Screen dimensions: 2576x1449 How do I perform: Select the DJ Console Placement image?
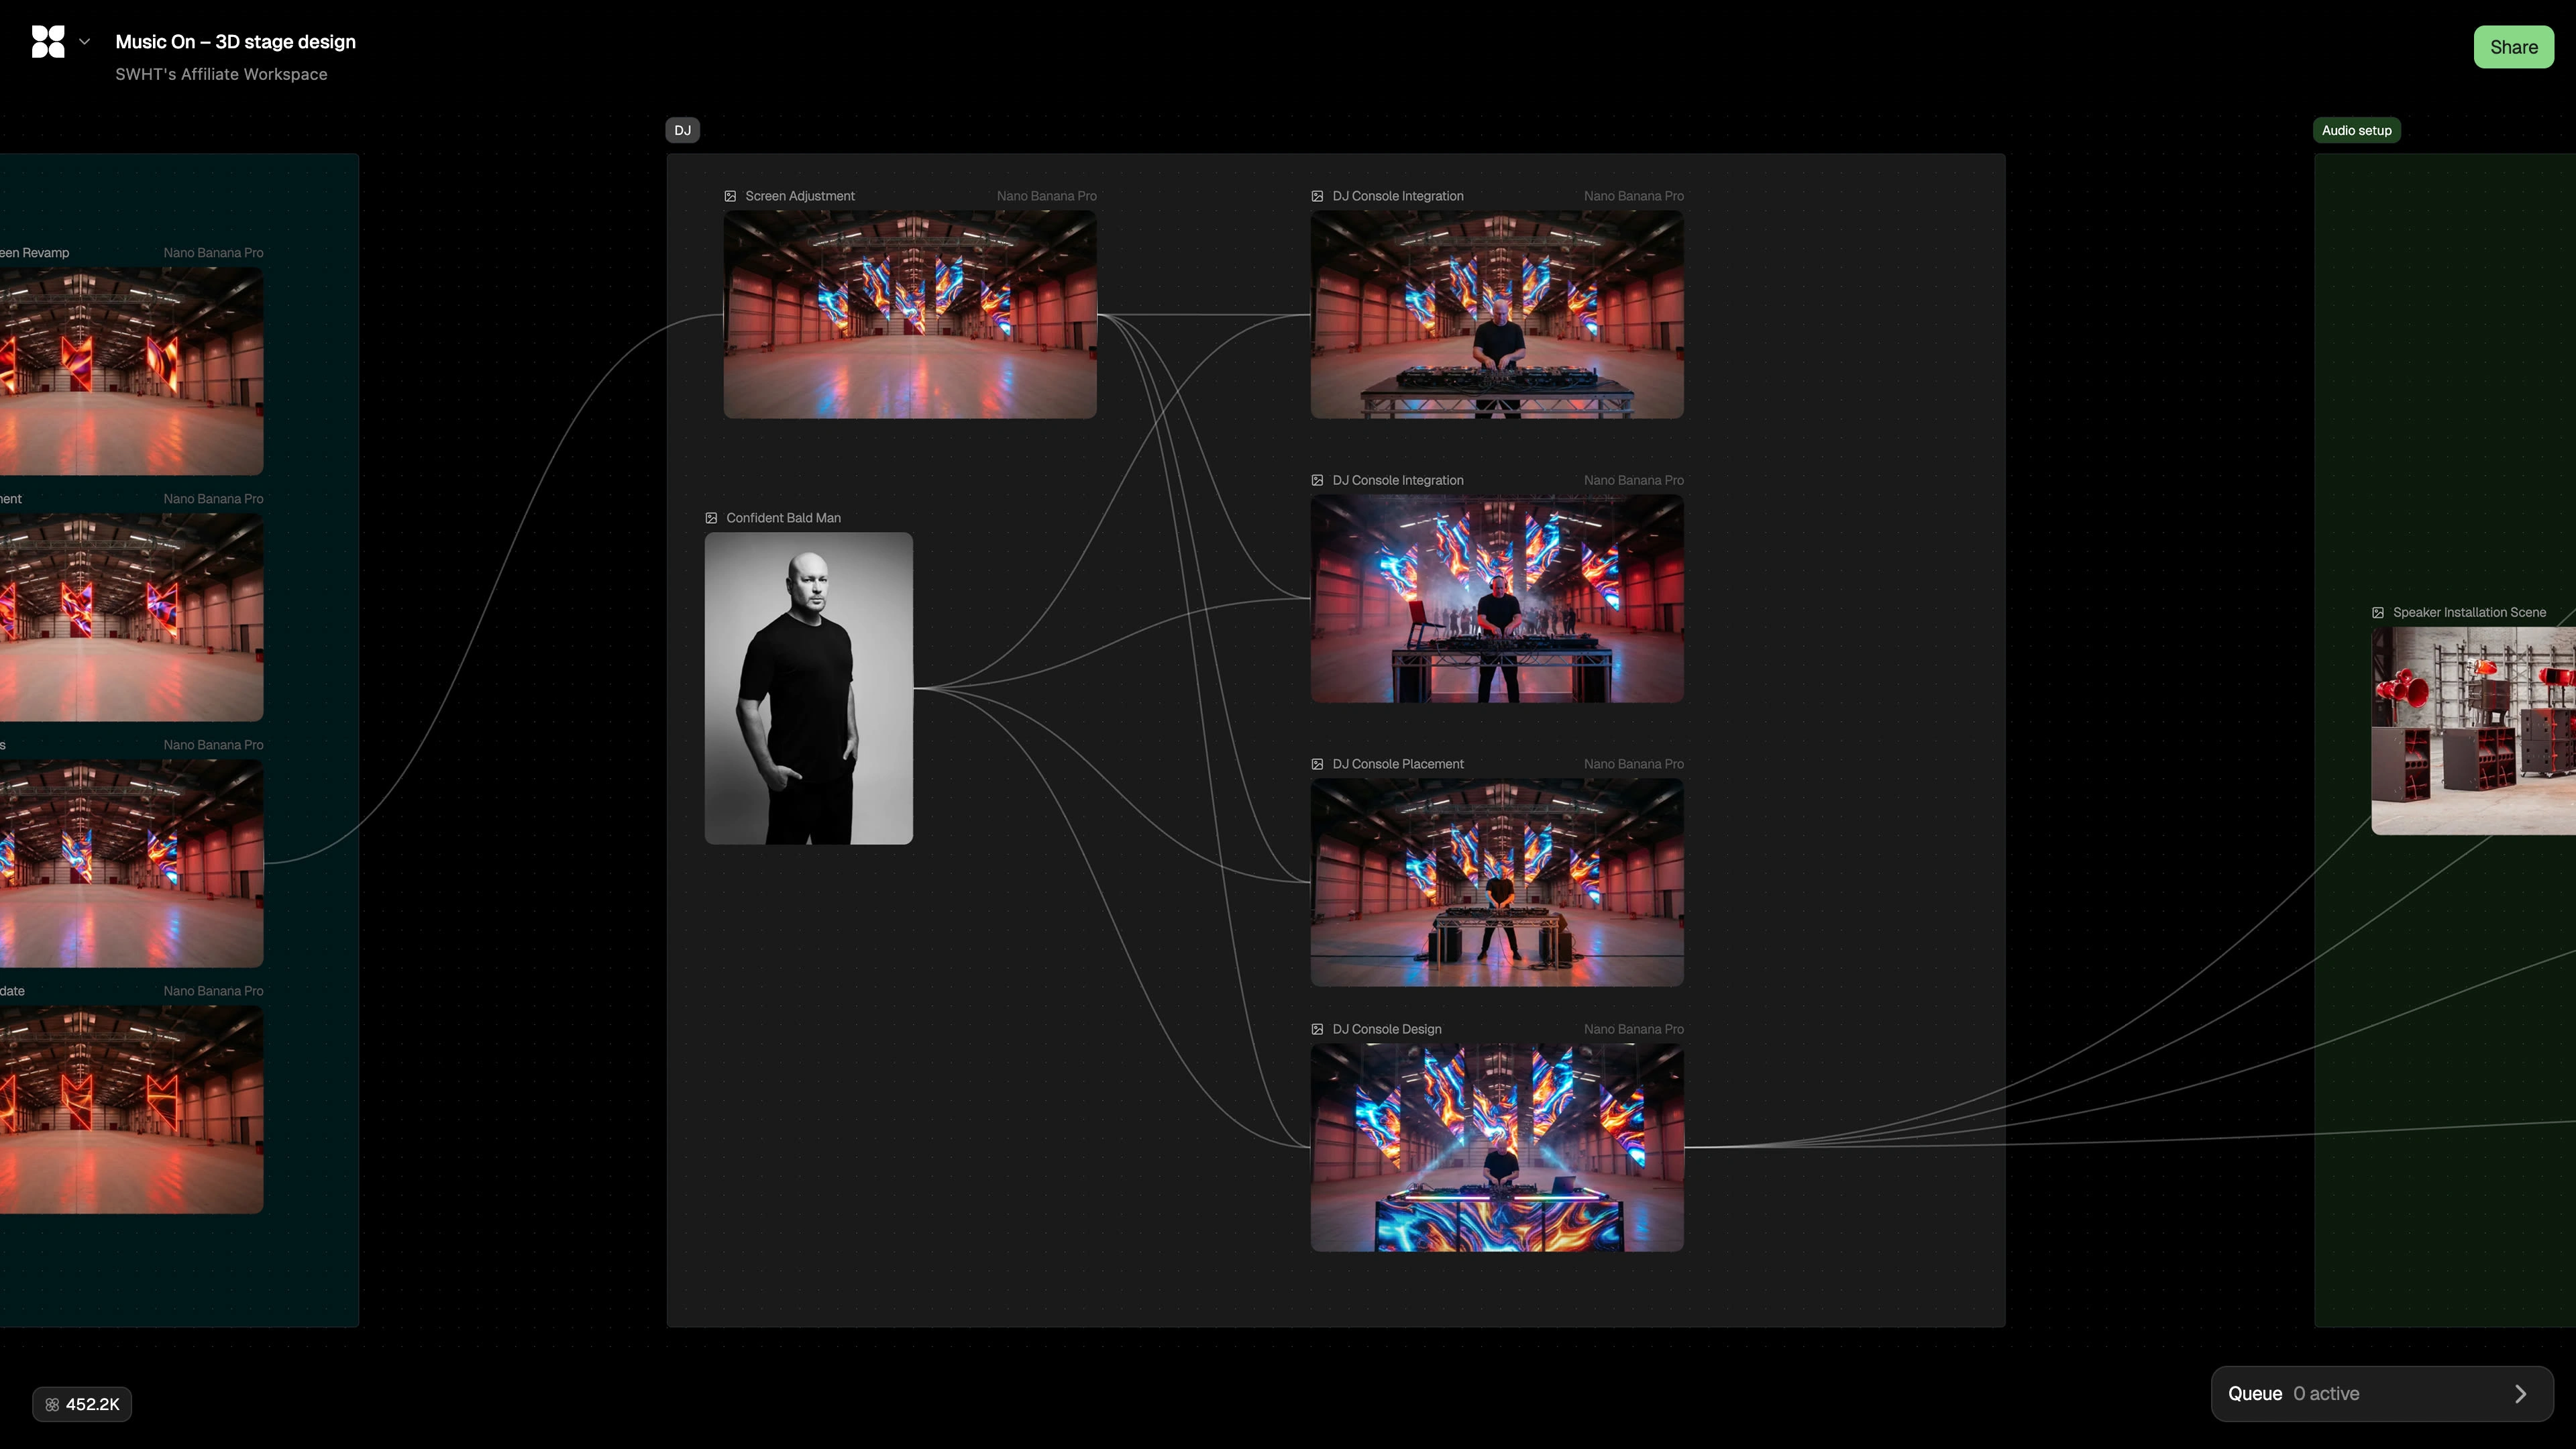pos(1496,882)
